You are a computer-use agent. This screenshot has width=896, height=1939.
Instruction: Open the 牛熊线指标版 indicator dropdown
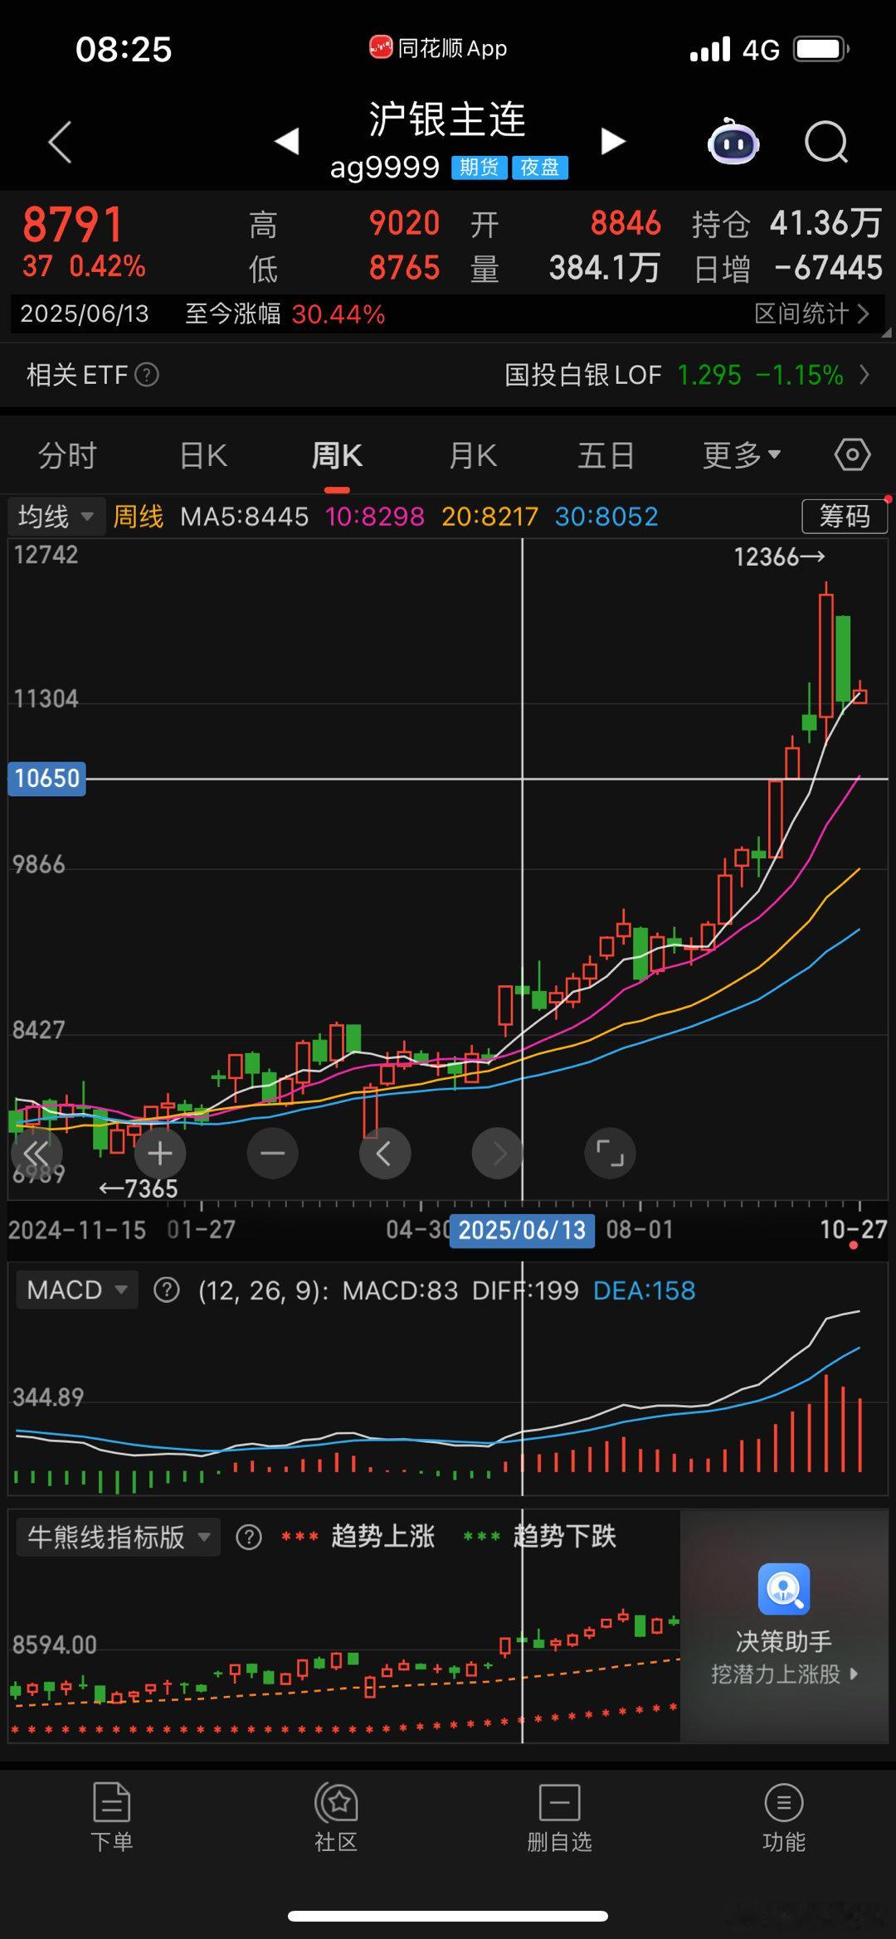point(119,1537)
